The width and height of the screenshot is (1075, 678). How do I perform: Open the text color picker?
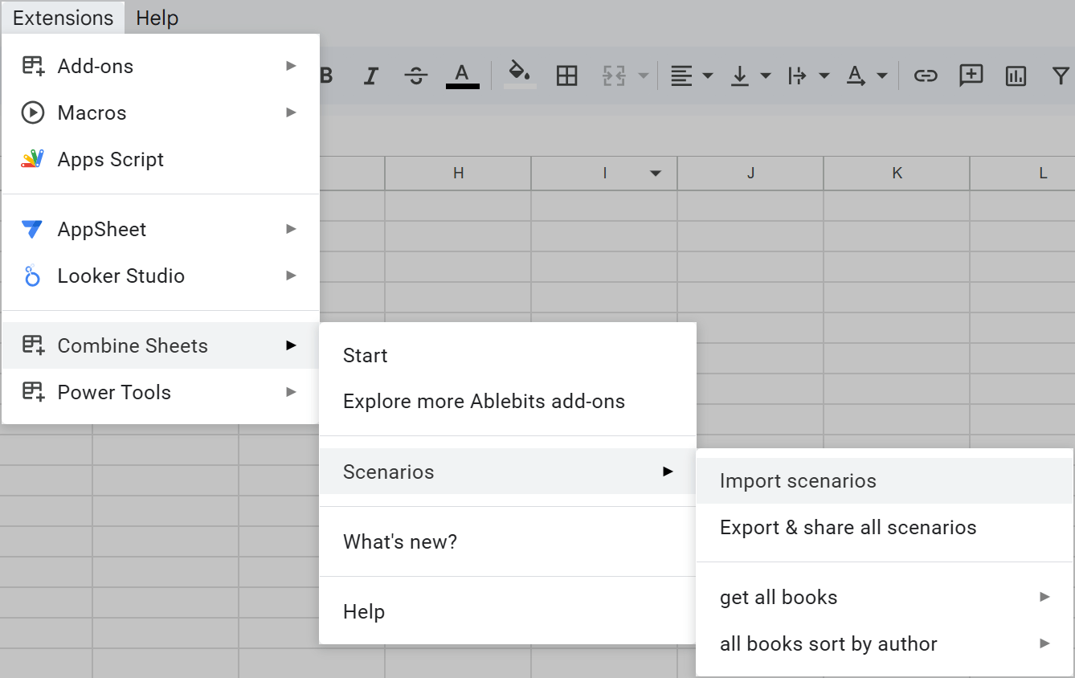coord(462,76)
